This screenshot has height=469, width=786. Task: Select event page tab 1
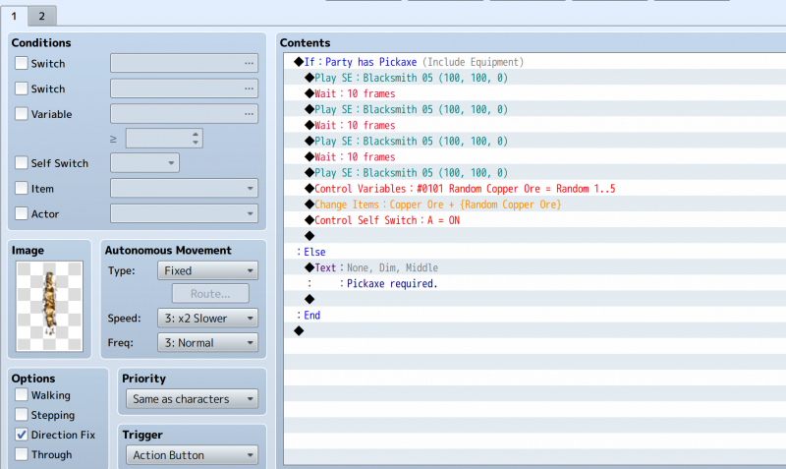tap(14, 16)
